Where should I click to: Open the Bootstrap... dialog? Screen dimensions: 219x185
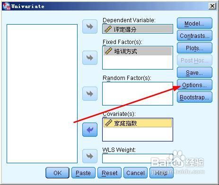tap(194, 97)
